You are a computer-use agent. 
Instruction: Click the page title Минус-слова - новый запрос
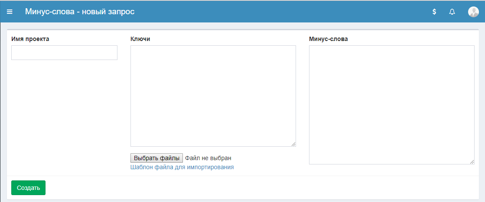pyautogui.click(x=80, y=12)
